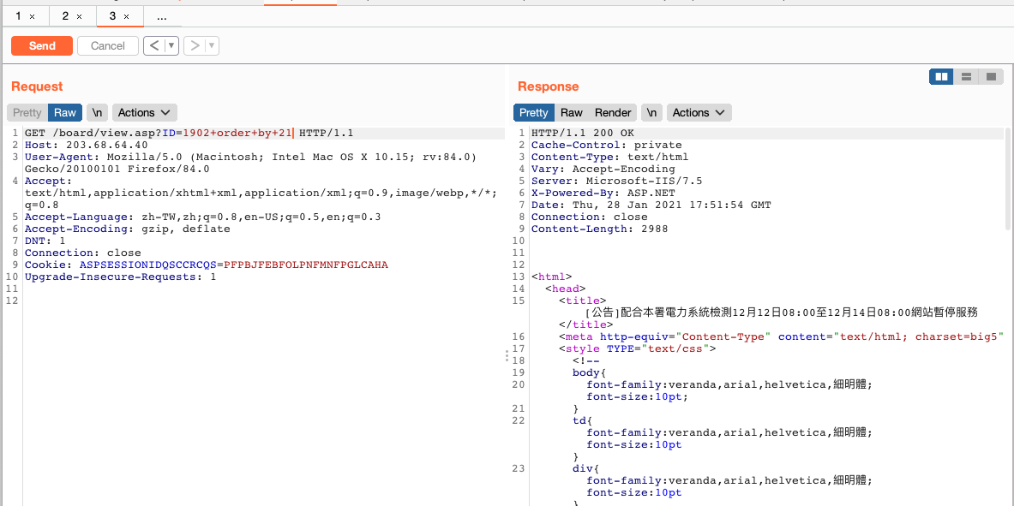The width and height of the screenshot is (1014, 506).
Task: Click the div{ CSS selector line
Action: coord(586,467)
